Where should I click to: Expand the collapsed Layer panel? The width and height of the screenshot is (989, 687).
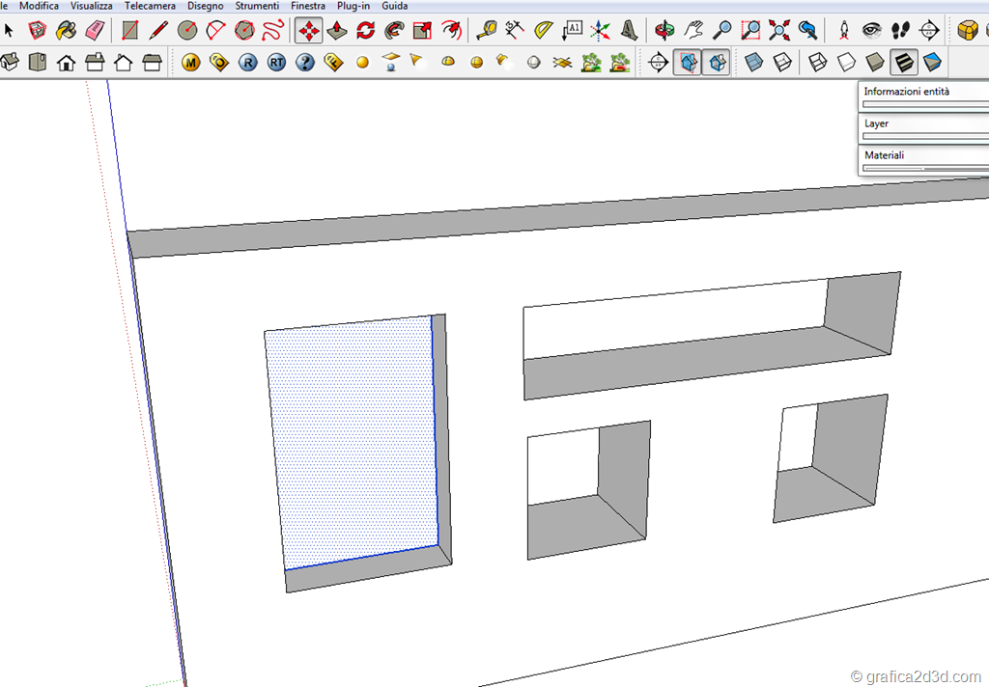coord(923,124)
